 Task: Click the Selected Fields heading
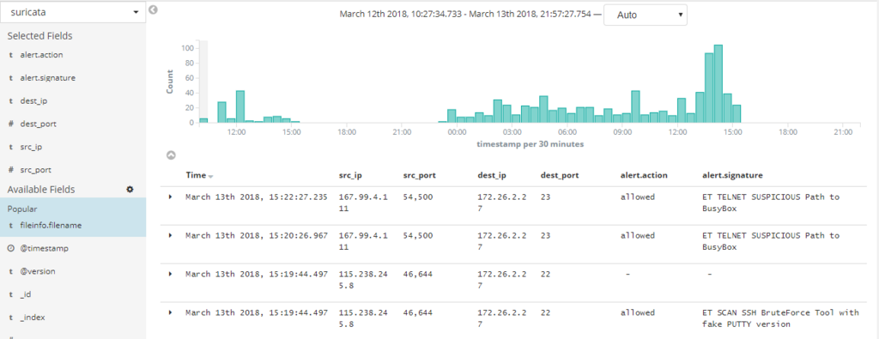click(x=39, y=36)
